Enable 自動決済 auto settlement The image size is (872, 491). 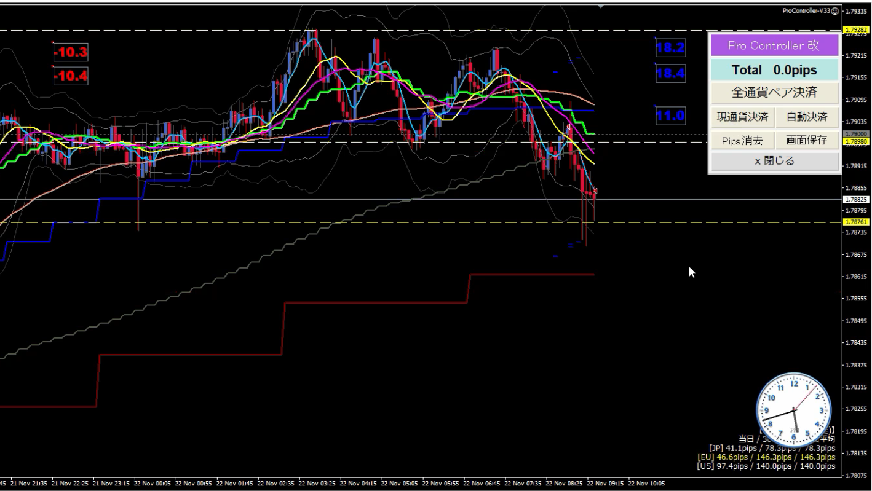807,117
